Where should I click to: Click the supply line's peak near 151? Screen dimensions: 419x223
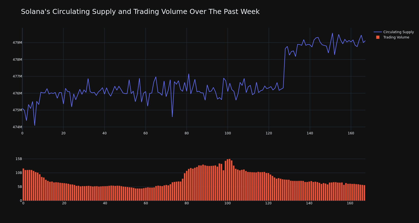(x=332, y=33)
